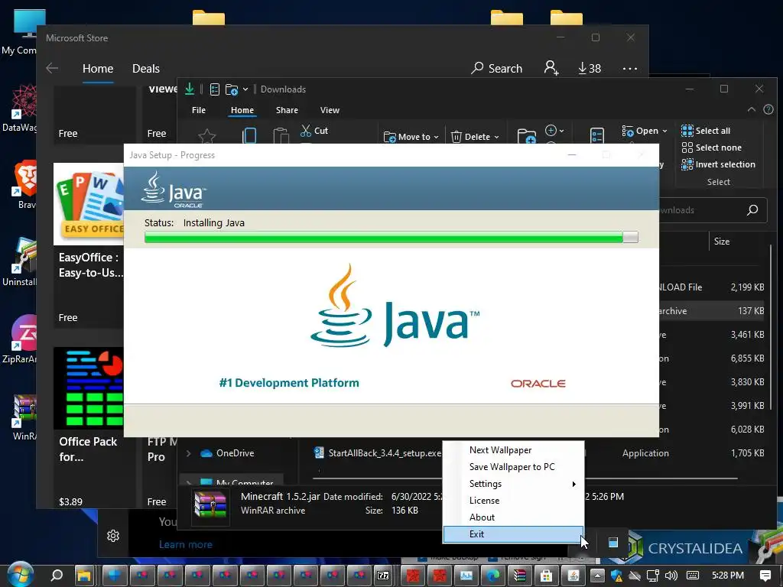
Task: Switch to 7-Zip in the taskbar
Action: (383, 576)
